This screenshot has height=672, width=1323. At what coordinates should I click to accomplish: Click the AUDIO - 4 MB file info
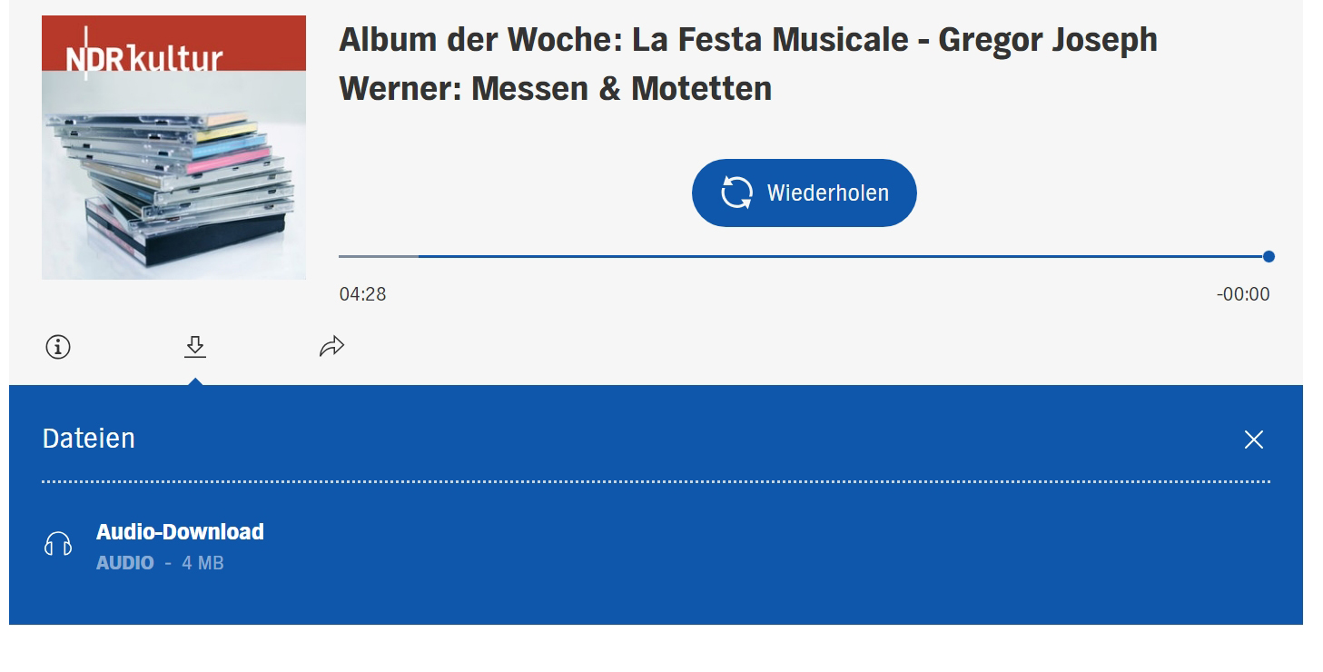coord(160,563)
